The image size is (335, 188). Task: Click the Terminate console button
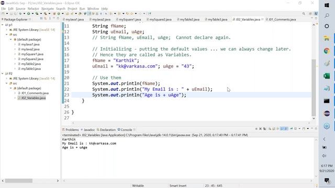click(256, 129)
